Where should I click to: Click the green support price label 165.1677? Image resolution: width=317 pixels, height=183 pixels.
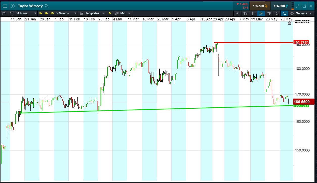coord(301,105)
